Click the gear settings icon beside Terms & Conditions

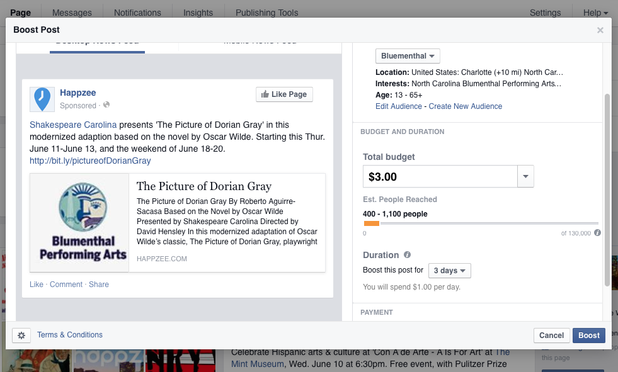pyautogui.click(x=21, y=335)
